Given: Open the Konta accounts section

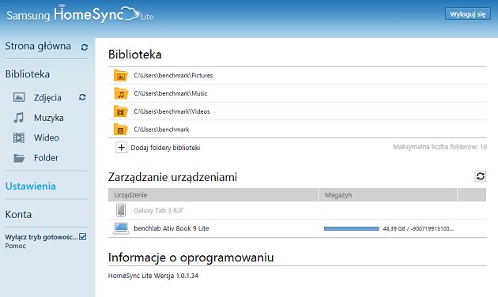Looking at the screenshot, I should pos(18,215).
